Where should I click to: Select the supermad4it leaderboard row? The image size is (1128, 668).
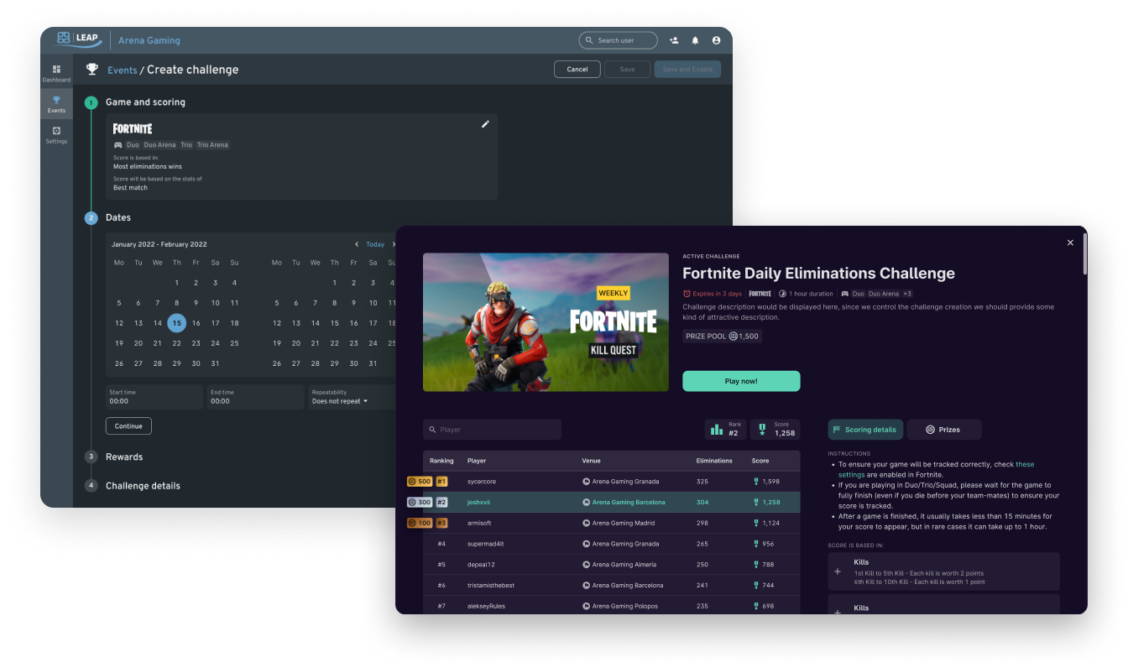coord(612,544)
